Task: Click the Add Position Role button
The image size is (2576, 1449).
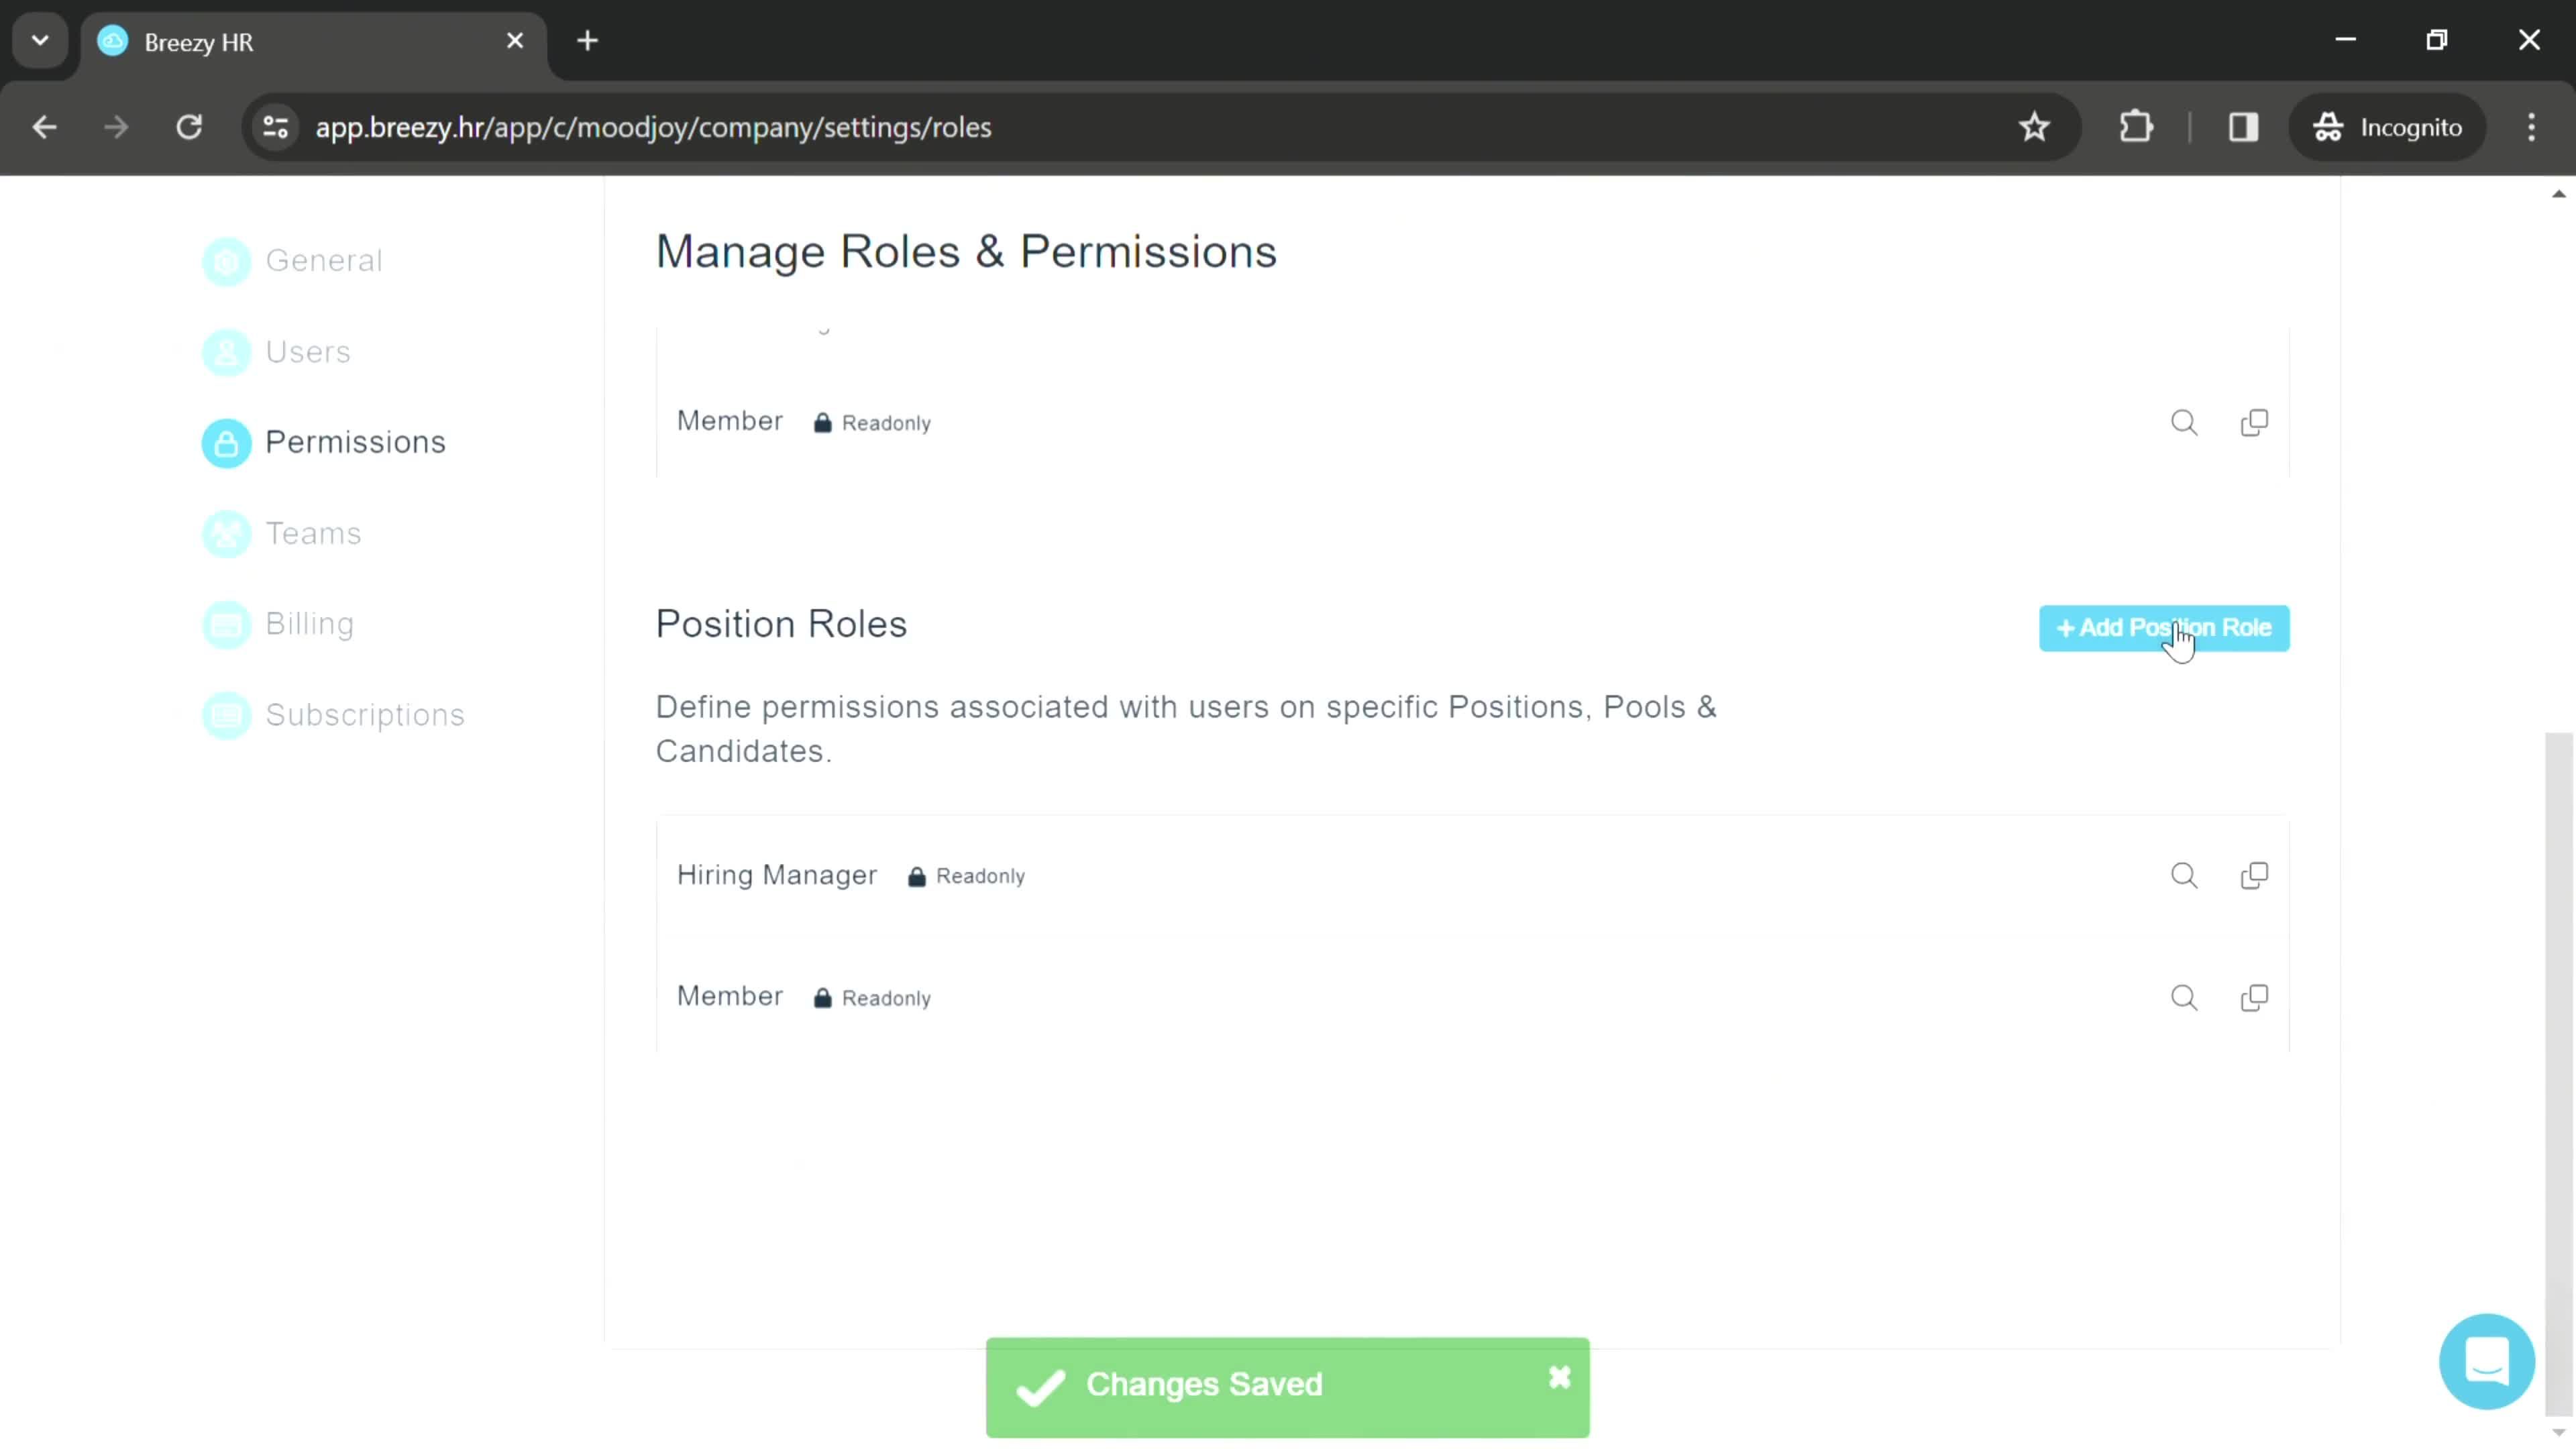Action: pos(2165,627)
